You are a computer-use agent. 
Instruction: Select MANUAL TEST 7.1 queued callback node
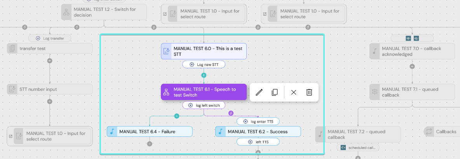412,92
